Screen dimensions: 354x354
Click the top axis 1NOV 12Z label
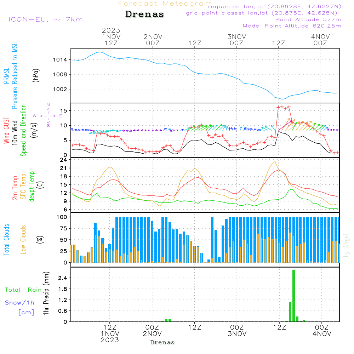coord(111,36)
